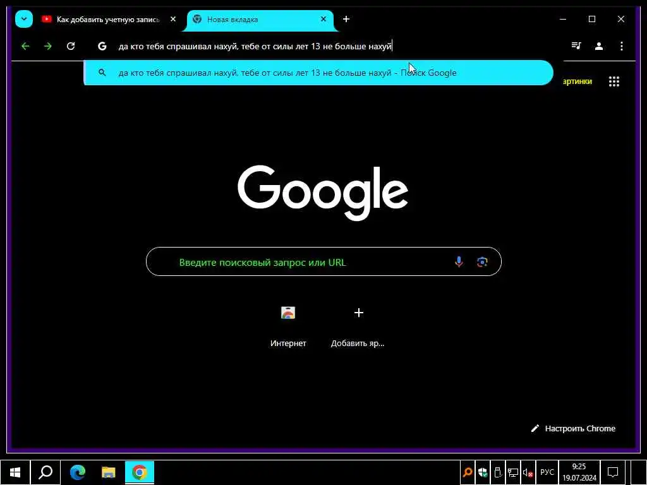Screen dimensions: 647x485
Task: Click the Google logo
Action: click(x=323, y=192)
